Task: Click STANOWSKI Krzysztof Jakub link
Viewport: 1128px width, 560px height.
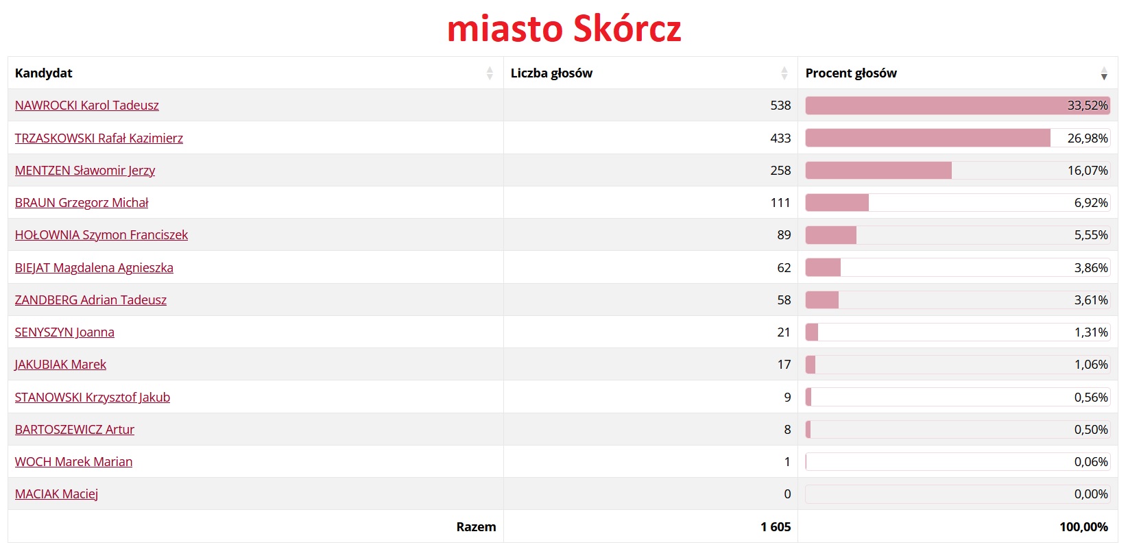Action: click(x=93, y=398)
